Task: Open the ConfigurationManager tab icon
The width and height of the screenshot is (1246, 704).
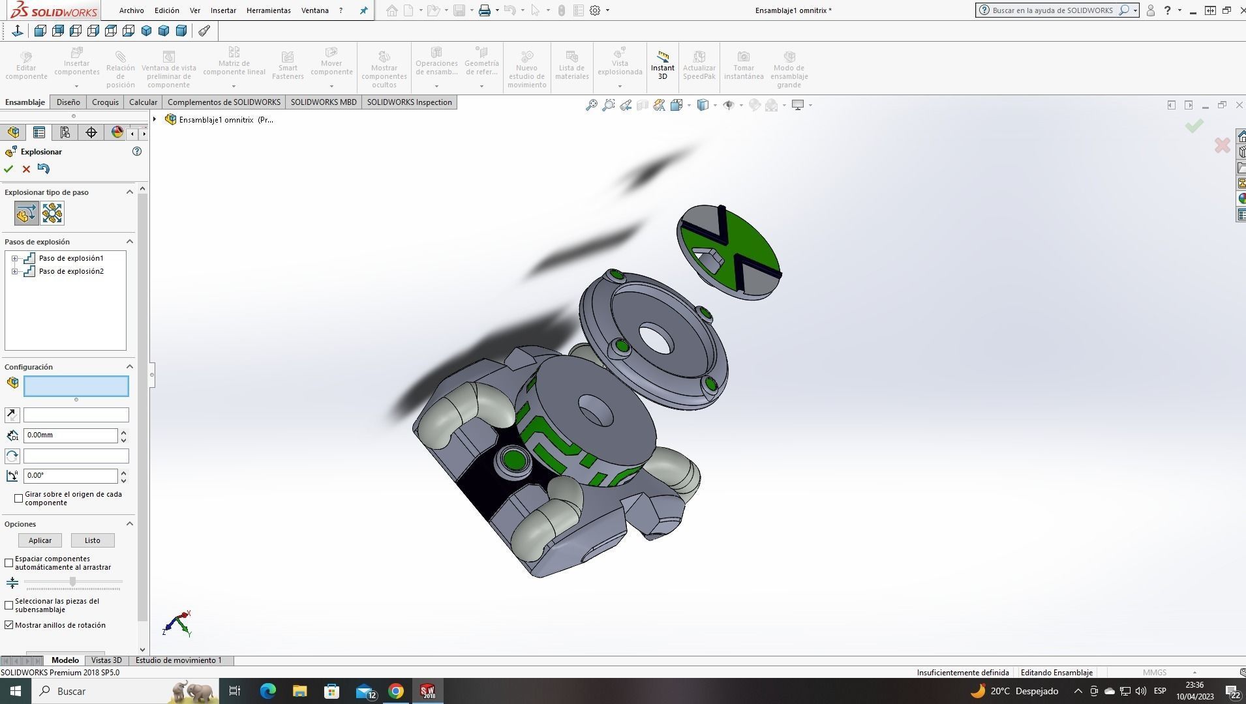Action: 65,132
